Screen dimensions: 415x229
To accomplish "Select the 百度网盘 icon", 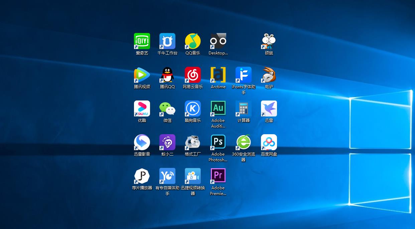I will click(x=269, y=142).
